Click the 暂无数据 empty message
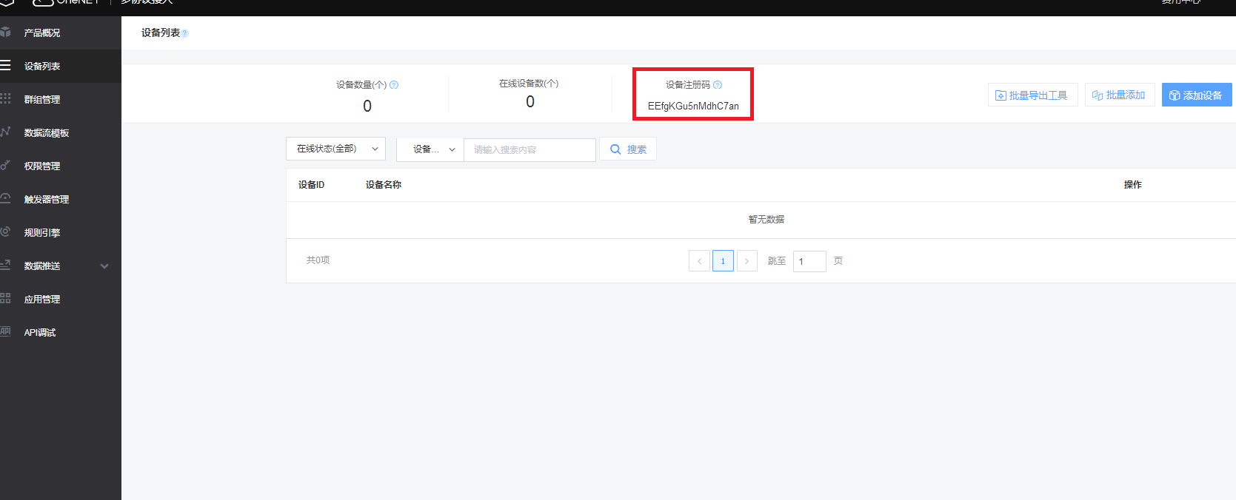Image resolution: width=1236 pixels, height=500 pixels. click(766, 220)
